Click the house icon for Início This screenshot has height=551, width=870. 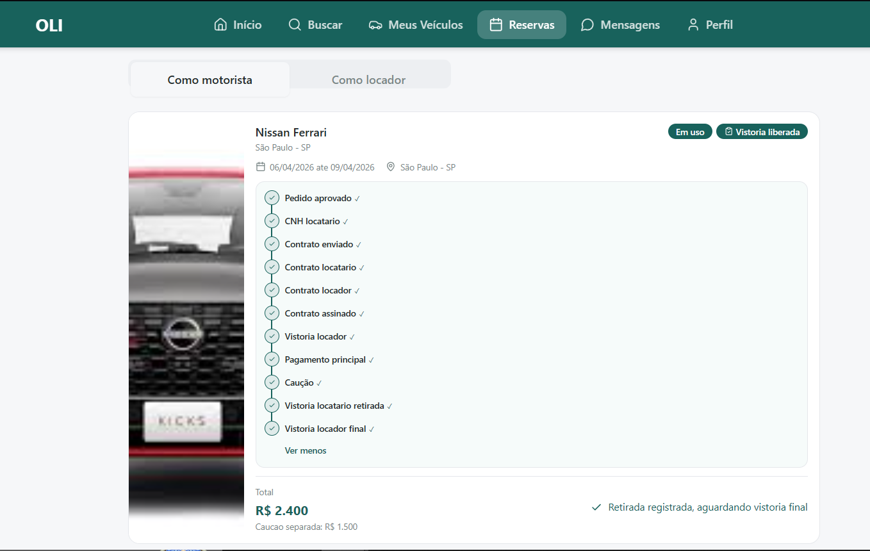pyautogui.click(x=220, y=25)
